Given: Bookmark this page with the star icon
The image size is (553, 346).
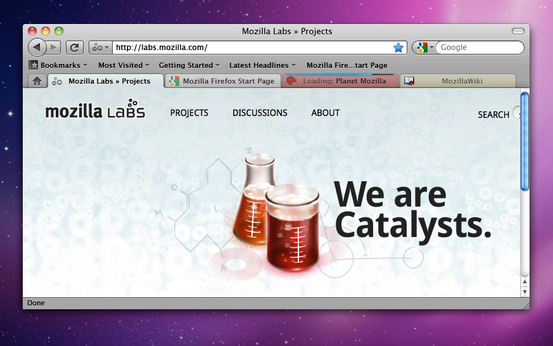Looking at the screenshot, I should pyautogui.click(x=398, y=48).
